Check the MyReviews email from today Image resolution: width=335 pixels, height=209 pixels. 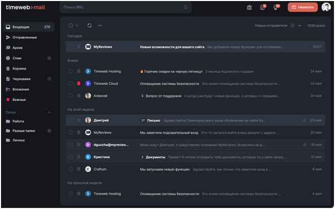point(71,46)
